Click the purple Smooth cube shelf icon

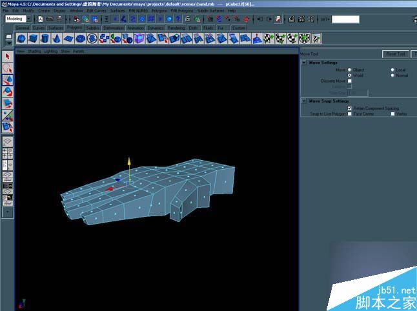[139, 39]
